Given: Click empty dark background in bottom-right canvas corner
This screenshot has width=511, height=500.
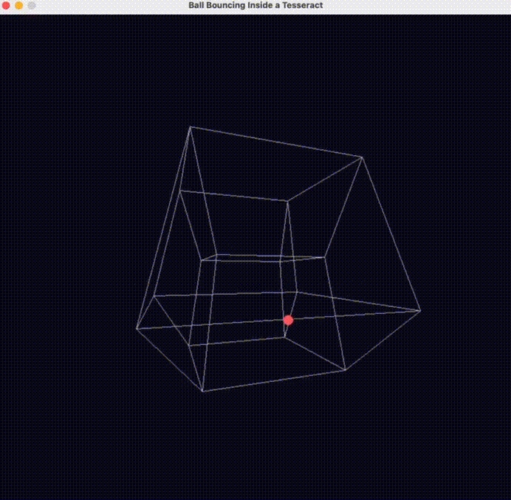Looking at the screenshot, I should 473,465.
